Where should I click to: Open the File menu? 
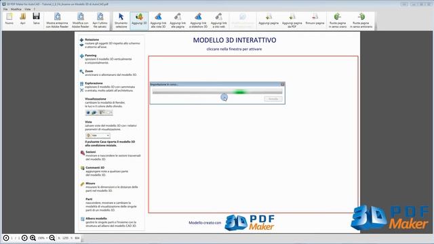pyautogui.click(x=5, y=9)
